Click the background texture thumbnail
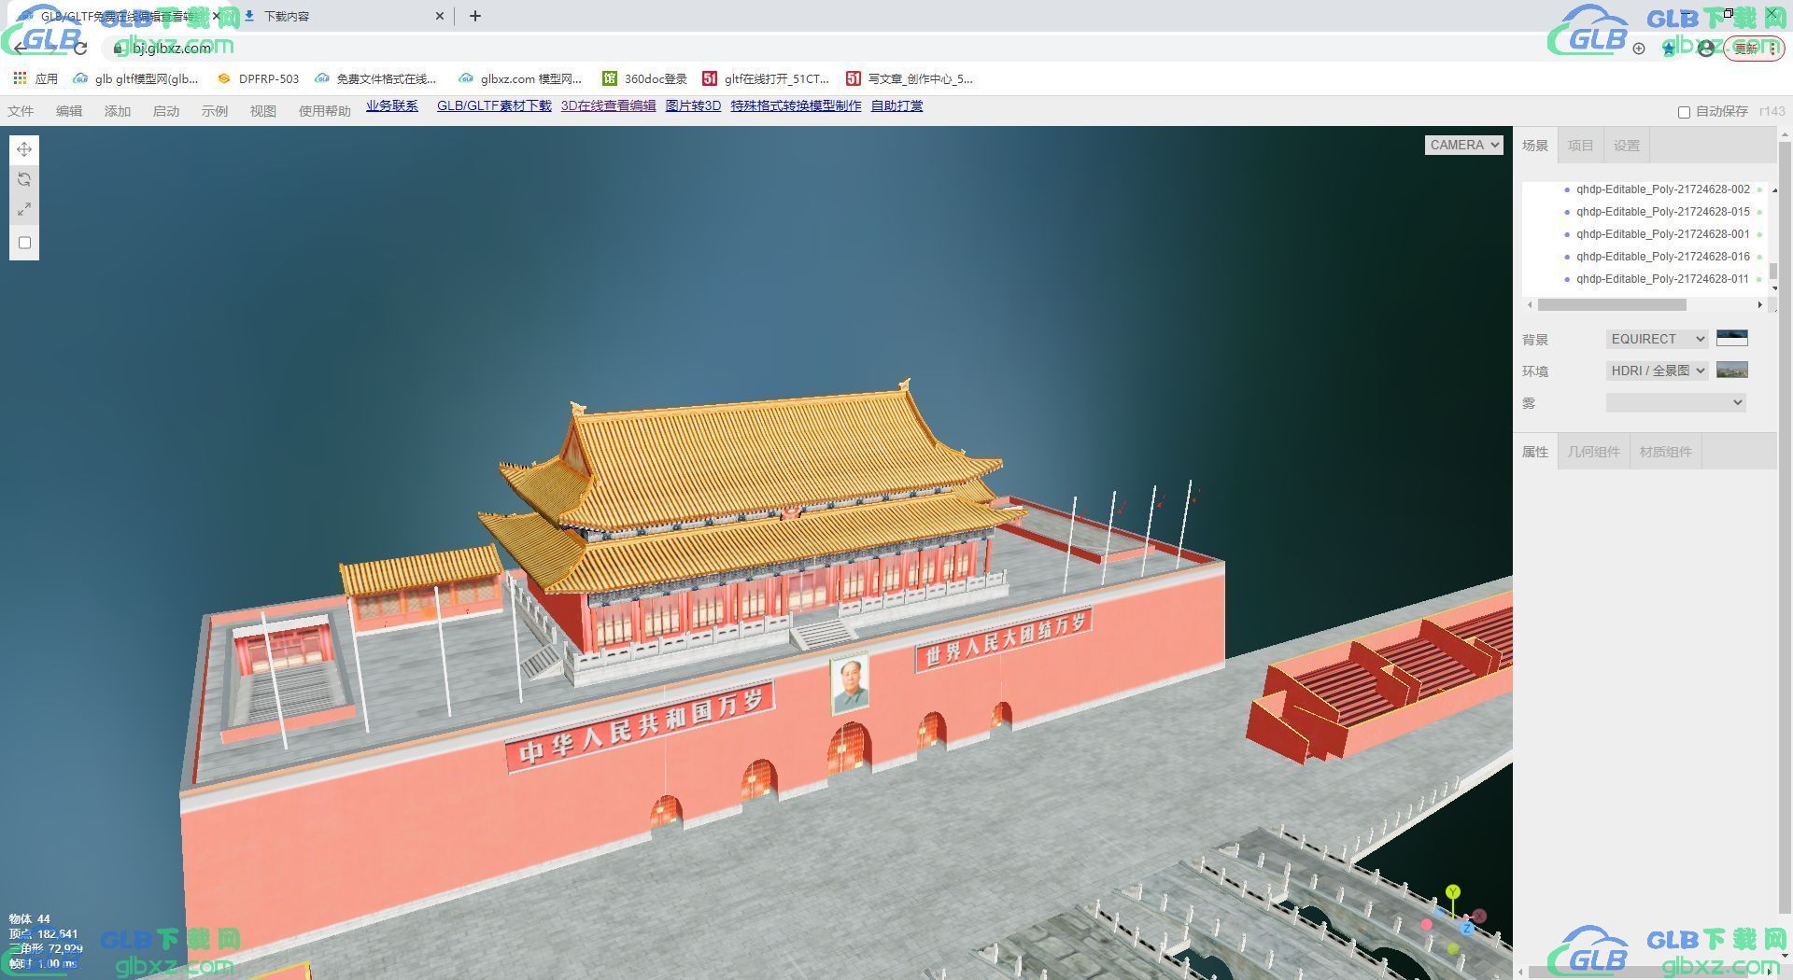The image size is (1793, 980). click(x=1732, y=338)
